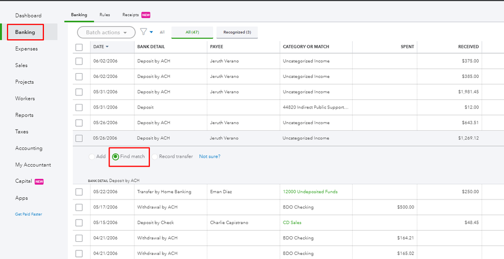
Task: Show the All (47) transactions tab
Action: click(192, 32)
